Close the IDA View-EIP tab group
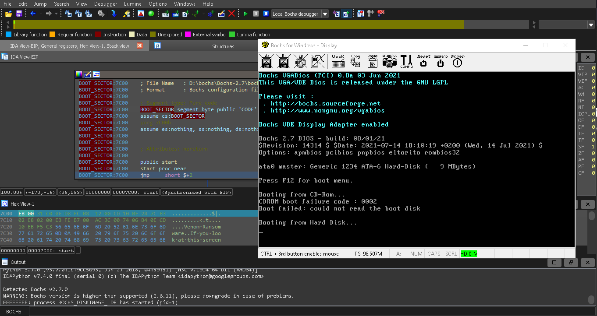Image resolution: width=597 pixels, height=316 pixels. click(x=140, y=46)
